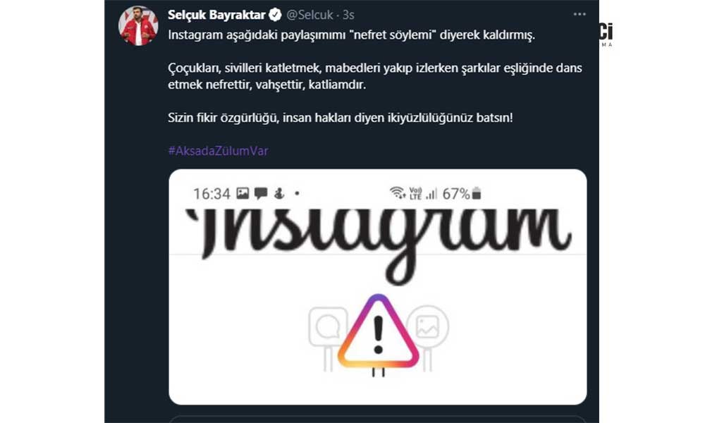Click the gallery image status bar icon

243,193
